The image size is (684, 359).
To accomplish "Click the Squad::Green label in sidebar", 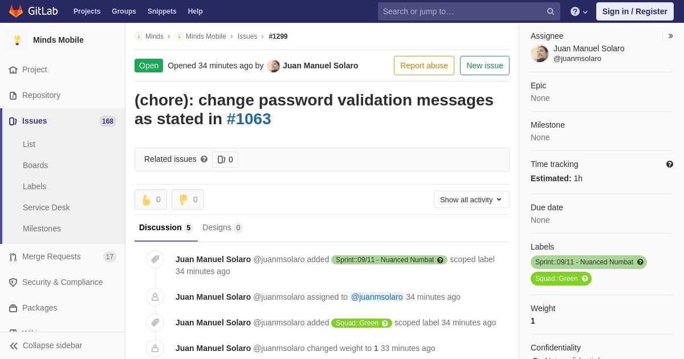I will coord(561,279).
